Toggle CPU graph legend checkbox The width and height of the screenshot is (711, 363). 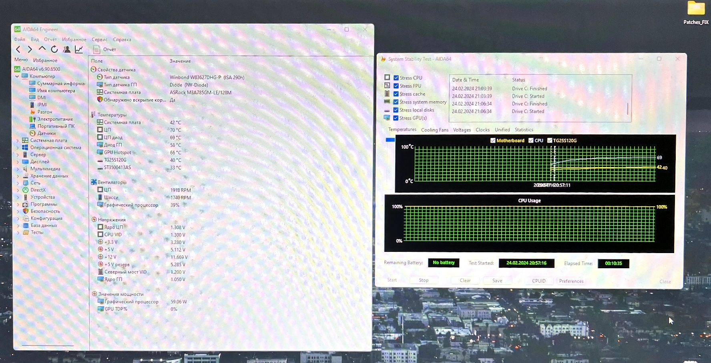(531, 140)
